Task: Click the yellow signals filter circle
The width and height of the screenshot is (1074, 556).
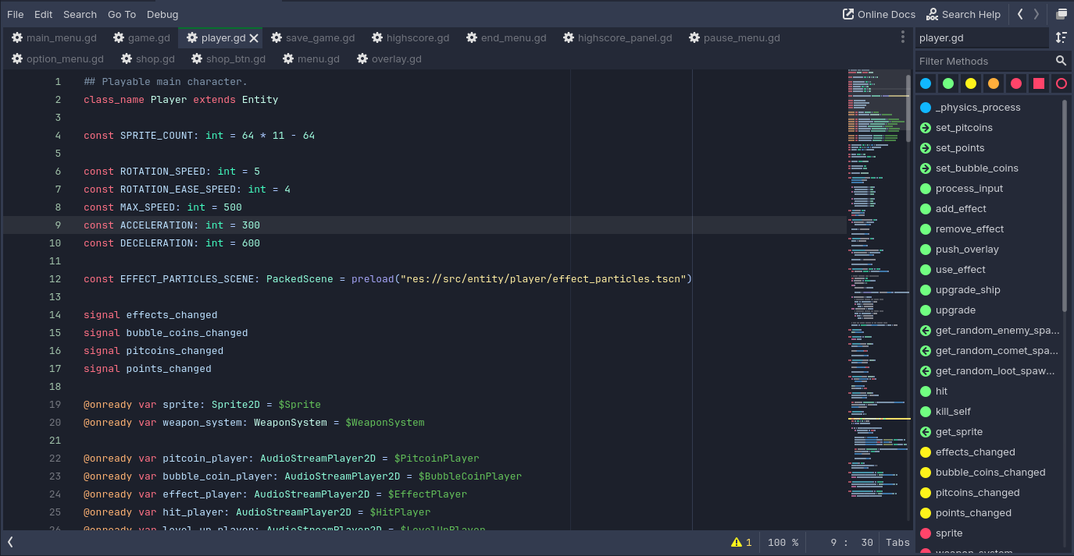Action: point(970,83)
